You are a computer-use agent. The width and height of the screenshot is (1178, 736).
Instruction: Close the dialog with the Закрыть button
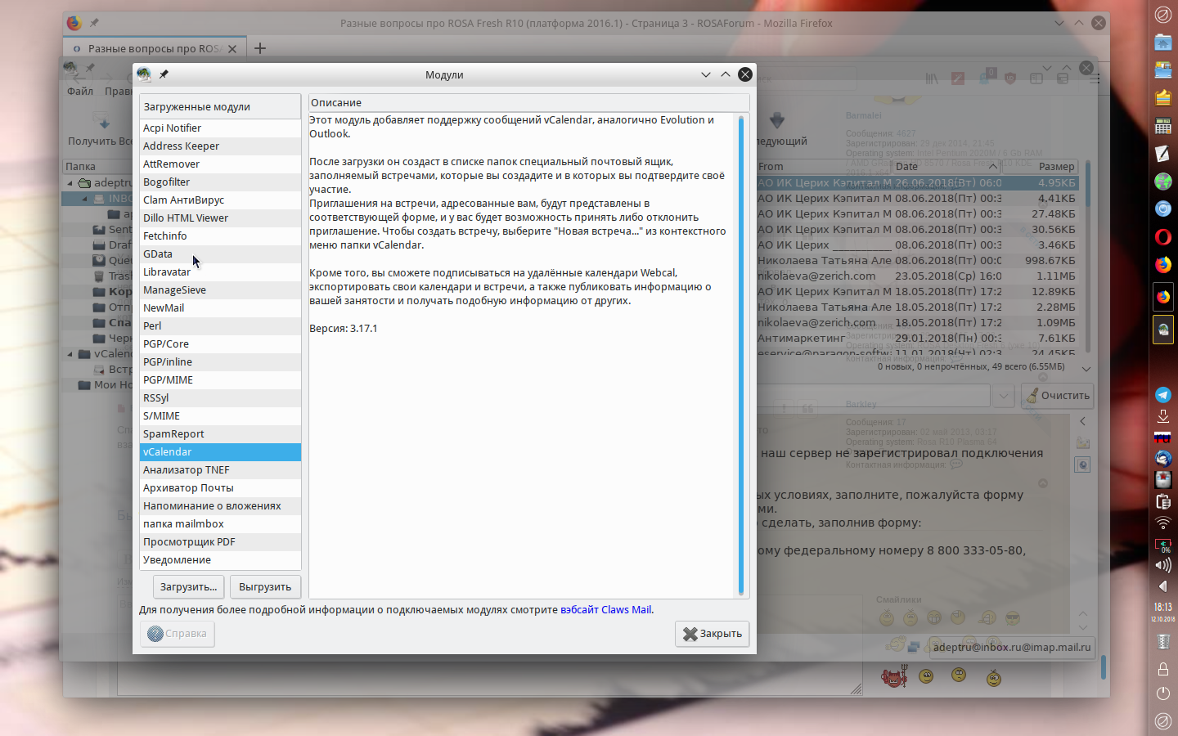pos(713,634)
